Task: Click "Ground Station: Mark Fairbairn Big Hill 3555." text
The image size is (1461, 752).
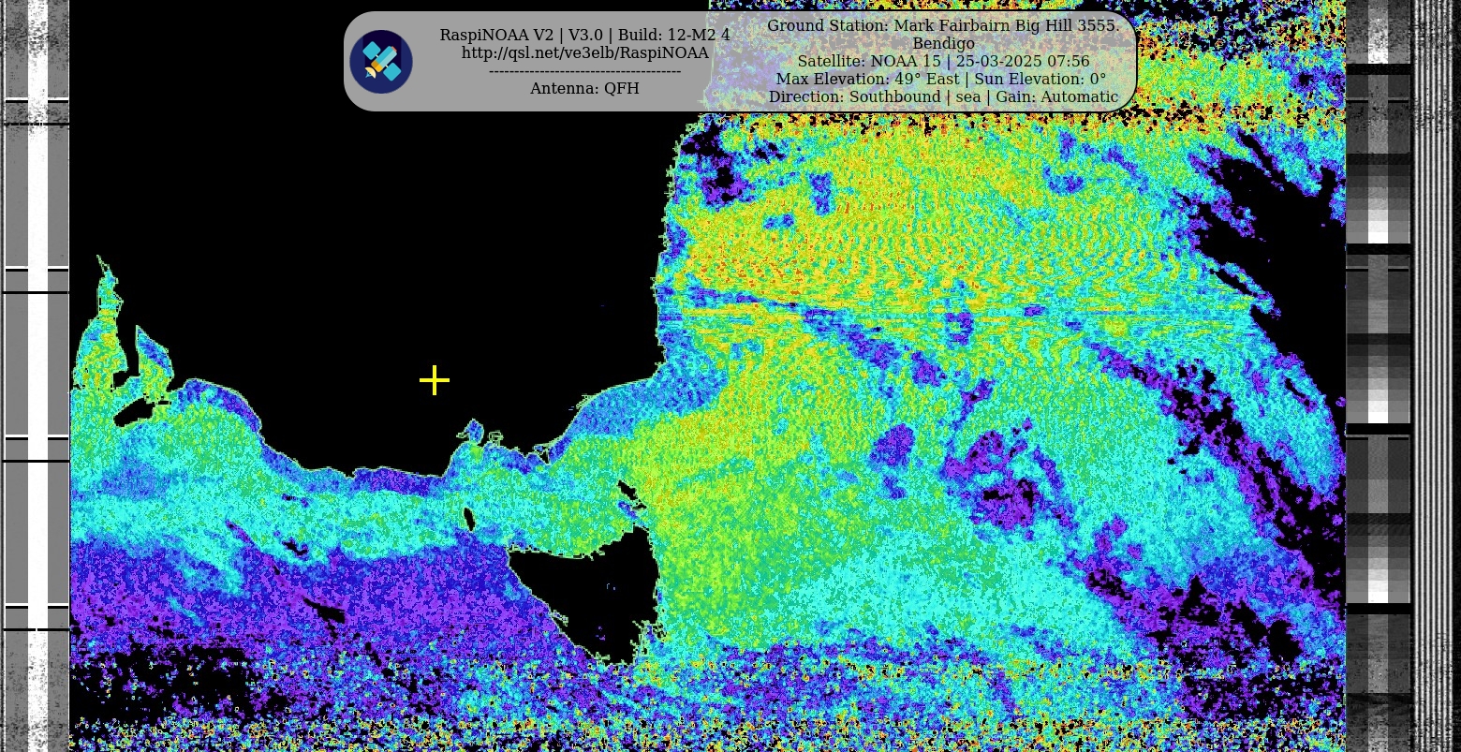Action: point(943,25)
